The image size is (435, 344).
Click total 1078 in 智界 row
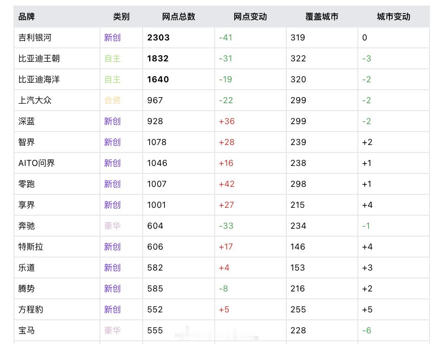pos(157,142)
